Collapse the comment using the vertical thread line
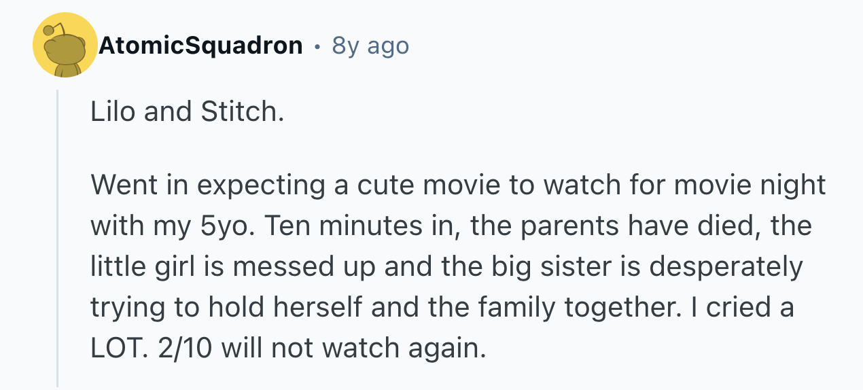 pos(58,238)
